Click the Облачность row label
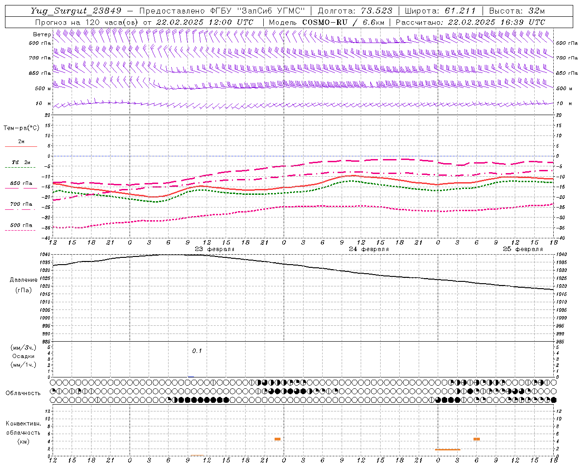Image resolution: width=580 pixels, height=464 pixels. tap(23, 393)
